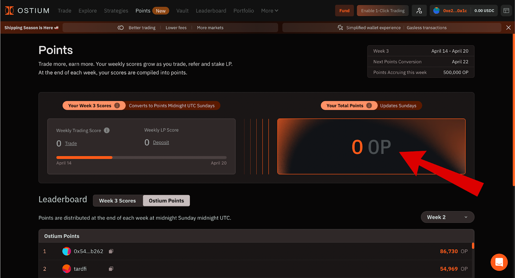Click the New badge beside Points
The width and height of the screenshot is (515, 278).
point(161,11)
